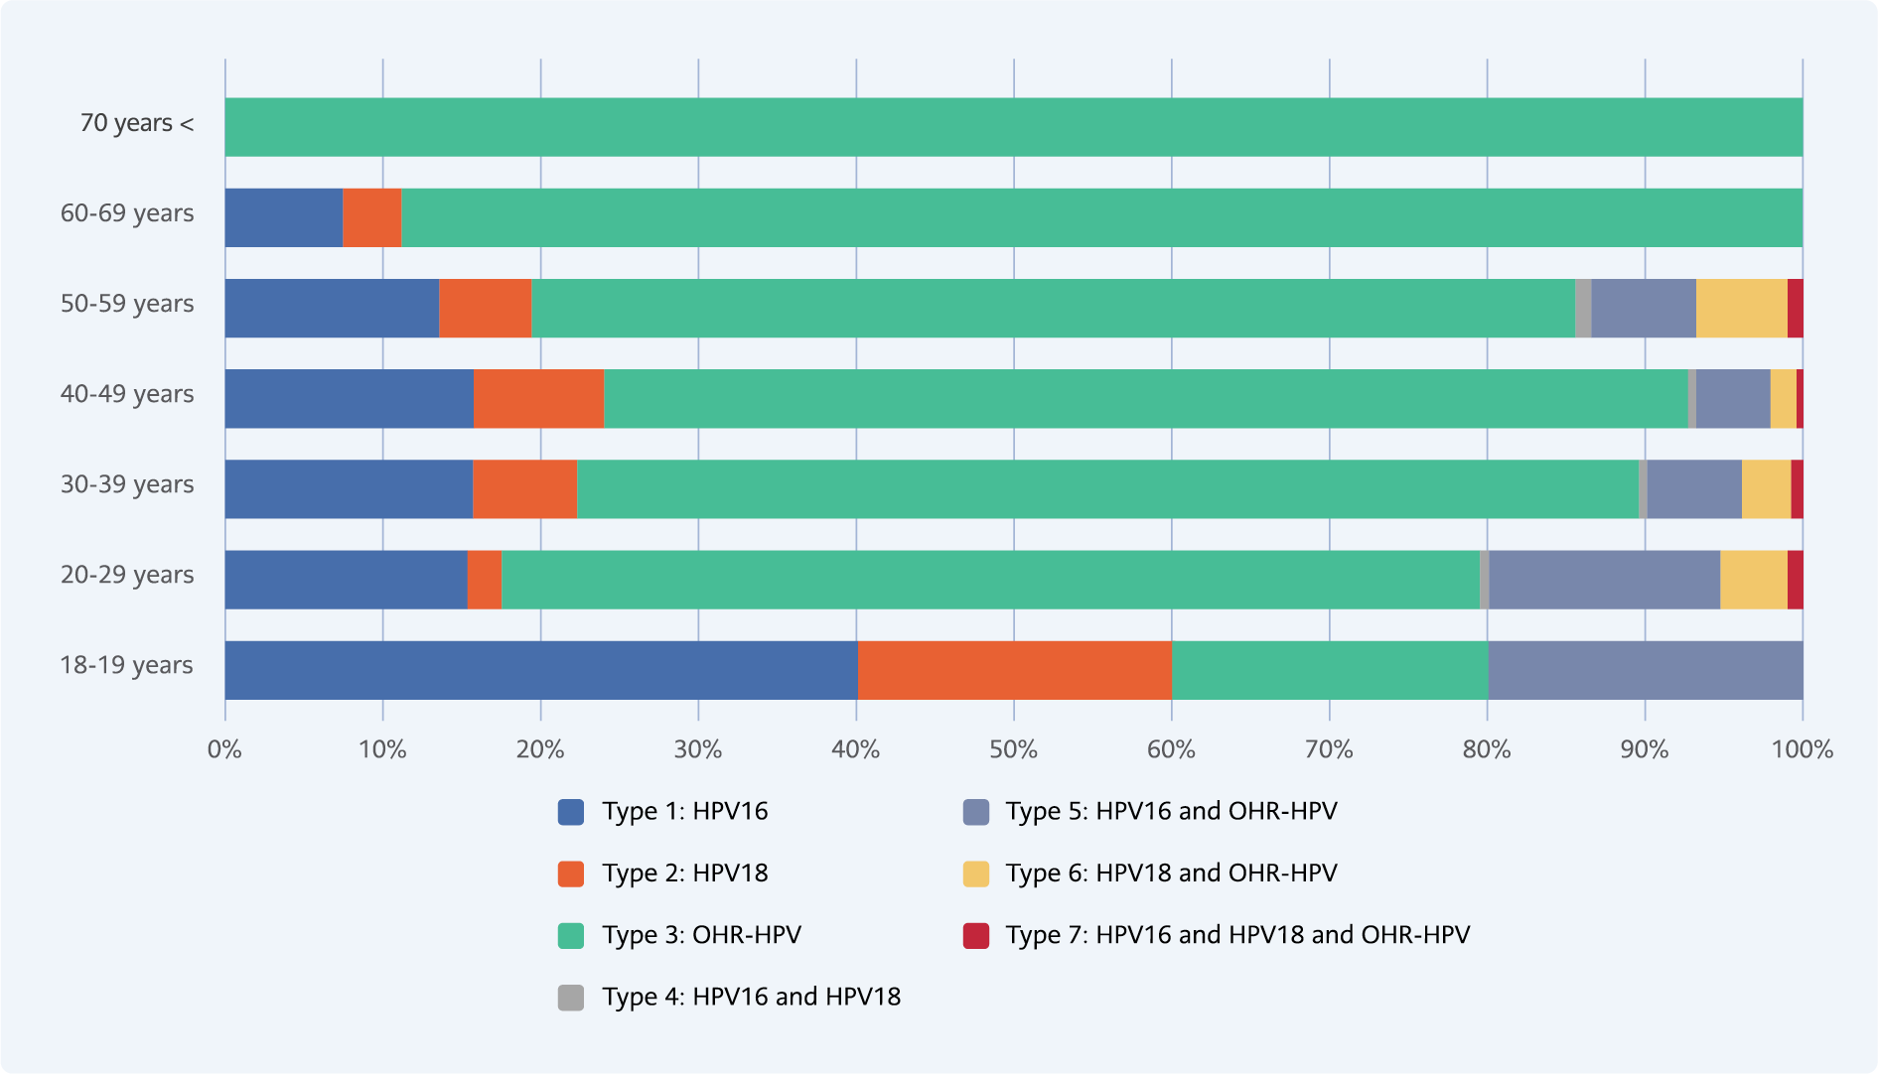Click the green segment of the 30-39 years bar
The height and width of the screenshot is (1074, 1878).
[x=1107, y=489]
